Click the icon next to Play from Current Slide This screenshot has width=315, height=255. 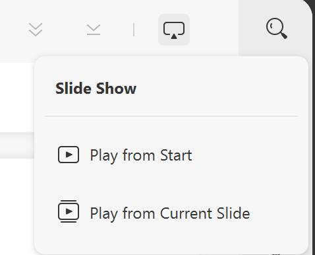[x=69, y=211]
